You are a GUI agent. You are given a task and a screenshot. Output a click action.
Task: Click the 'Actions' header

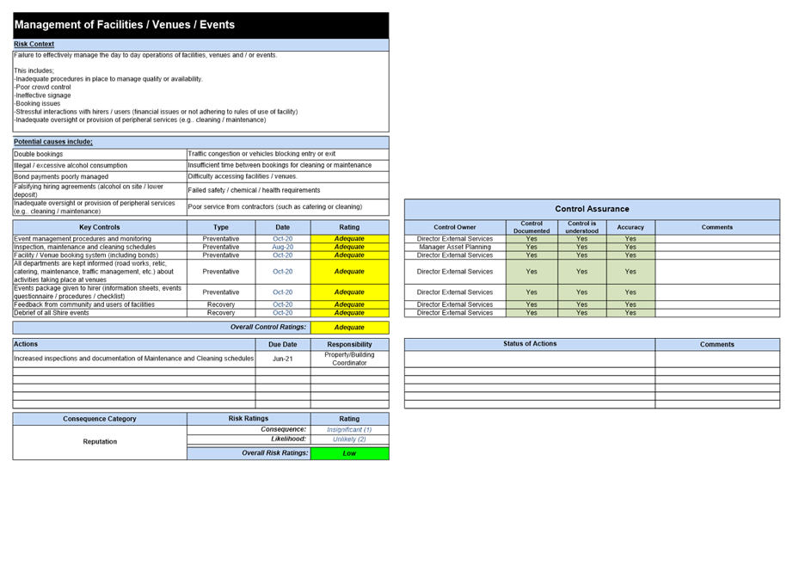point(134,344)
